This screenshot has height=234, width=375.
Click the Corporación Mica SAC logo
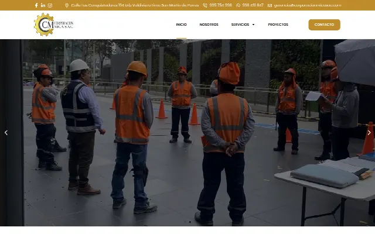pos(54,25)
